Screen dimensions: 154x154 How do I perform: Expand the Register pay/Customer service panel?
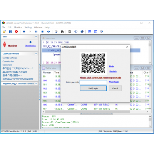tap(36, 84)
